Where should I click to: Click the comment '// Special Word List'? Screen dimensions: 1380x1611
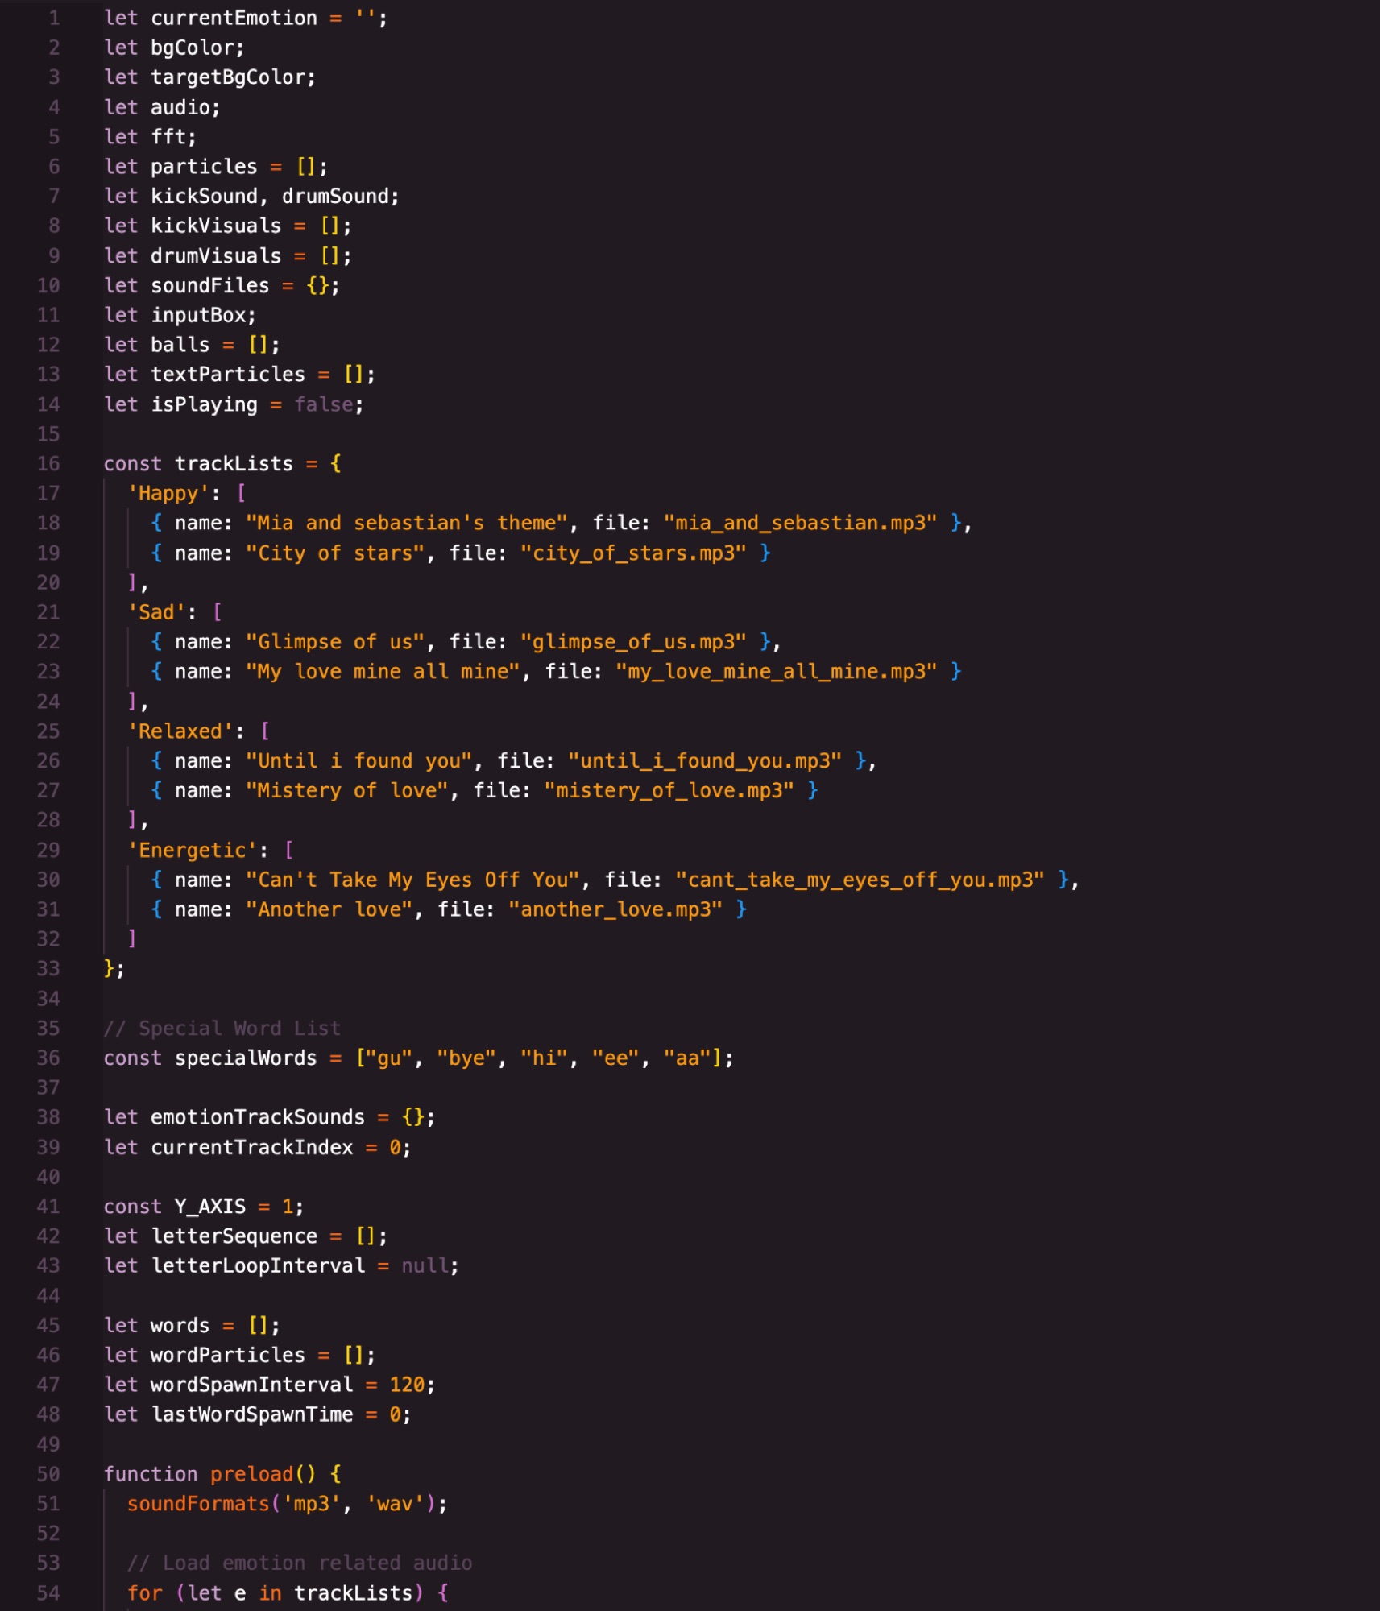pos(222,1029)
